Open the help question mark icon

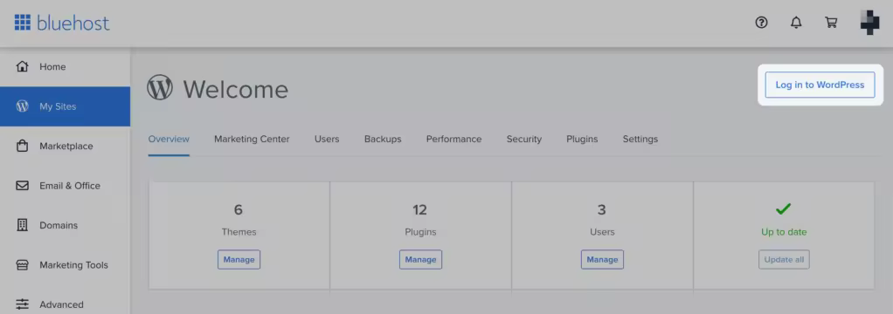[x=761, y=23]
